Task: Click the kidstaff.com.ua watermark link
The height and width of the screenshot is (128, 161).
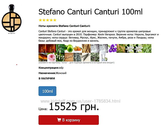Action: (80, 101)
